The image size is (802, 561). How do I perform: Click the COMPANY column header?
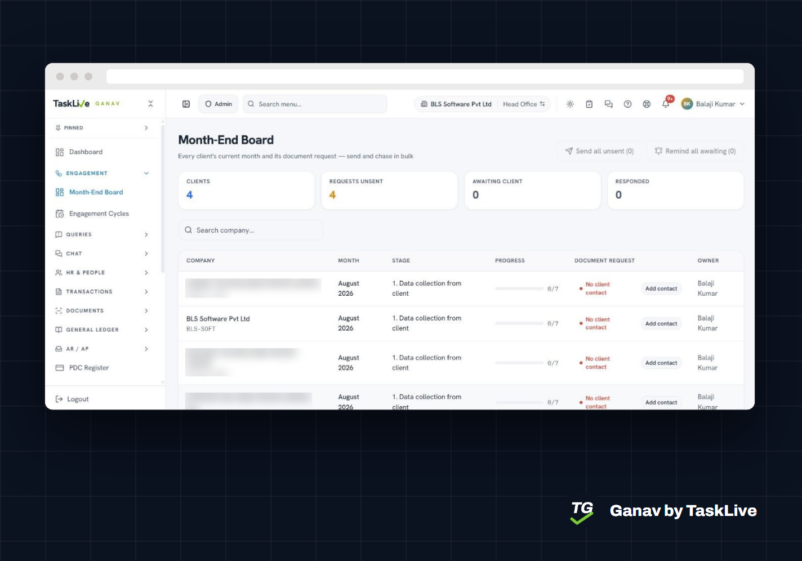coord(200,261)
